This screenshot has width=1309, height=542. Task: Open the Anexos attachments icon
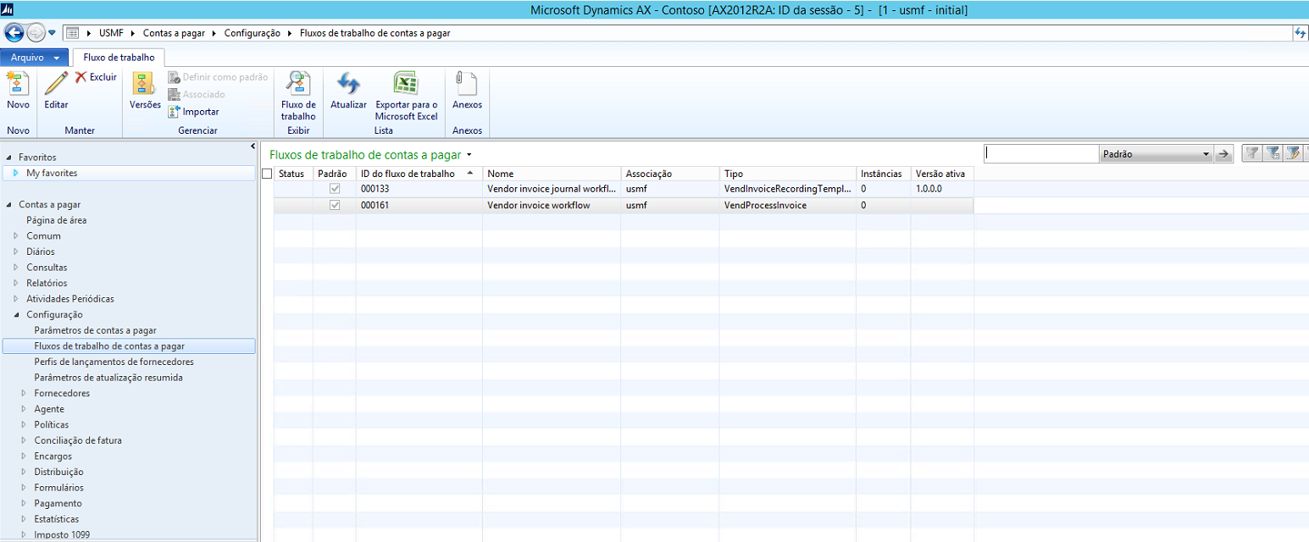point(467,84)
